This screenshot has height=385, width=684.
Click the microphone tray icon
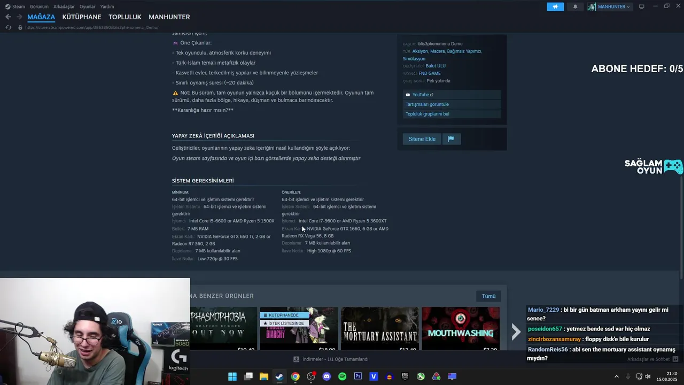coord(628,376)
